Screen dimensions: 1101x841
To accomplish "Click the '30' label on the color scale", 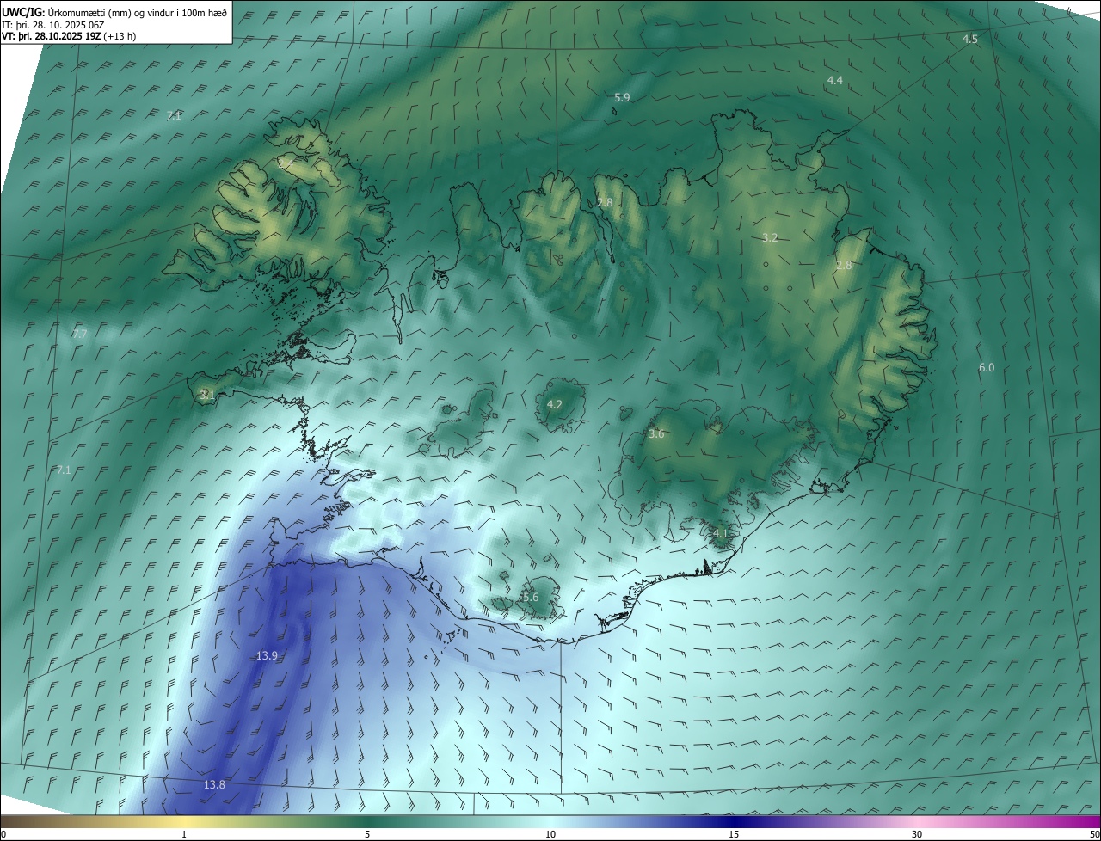I will point(917,834).
